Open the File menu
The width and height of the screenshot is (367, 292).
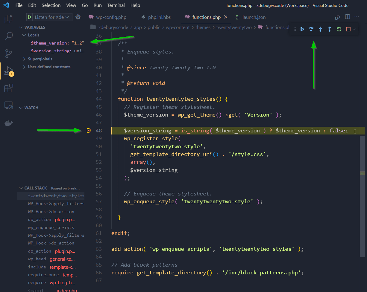tap(19, 5)
